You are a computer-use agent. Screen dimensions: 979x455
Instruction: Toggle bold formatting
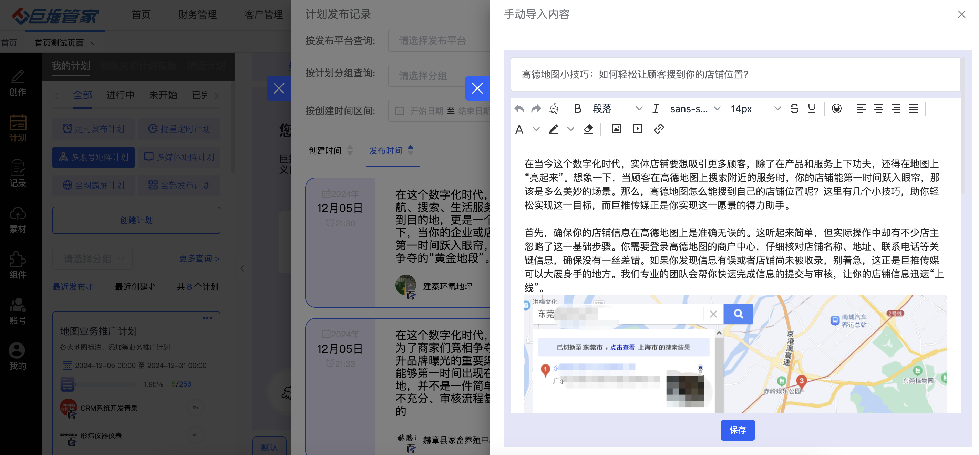[577, 109]
